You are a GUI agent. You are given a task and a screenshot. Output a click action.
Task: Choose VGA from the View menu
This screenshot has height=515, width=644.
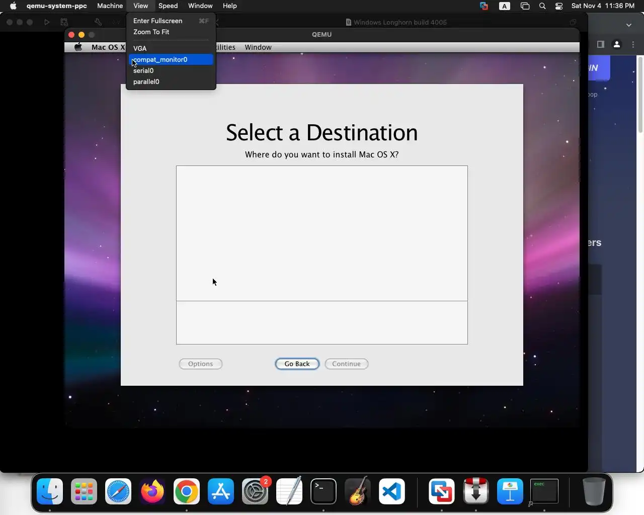coord(171,48)
